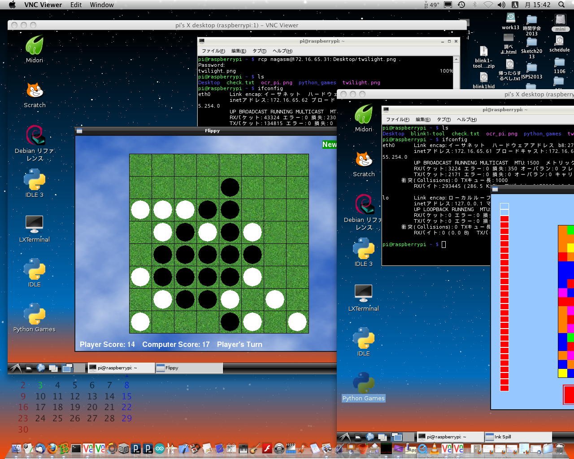Click the Ink Spill red life meter
Viewport: 574px width, 459px height.
pos(504,298)
